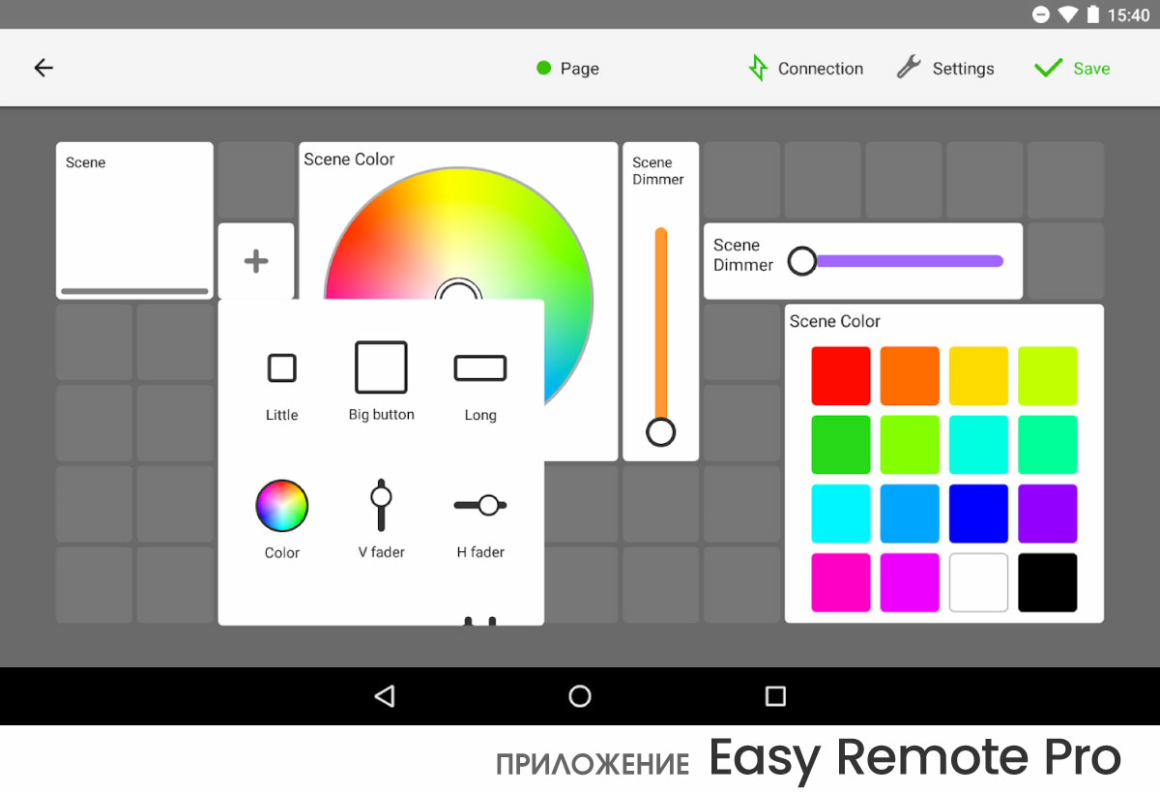Add an H fader widget
1160x793 pixels.
480,518
